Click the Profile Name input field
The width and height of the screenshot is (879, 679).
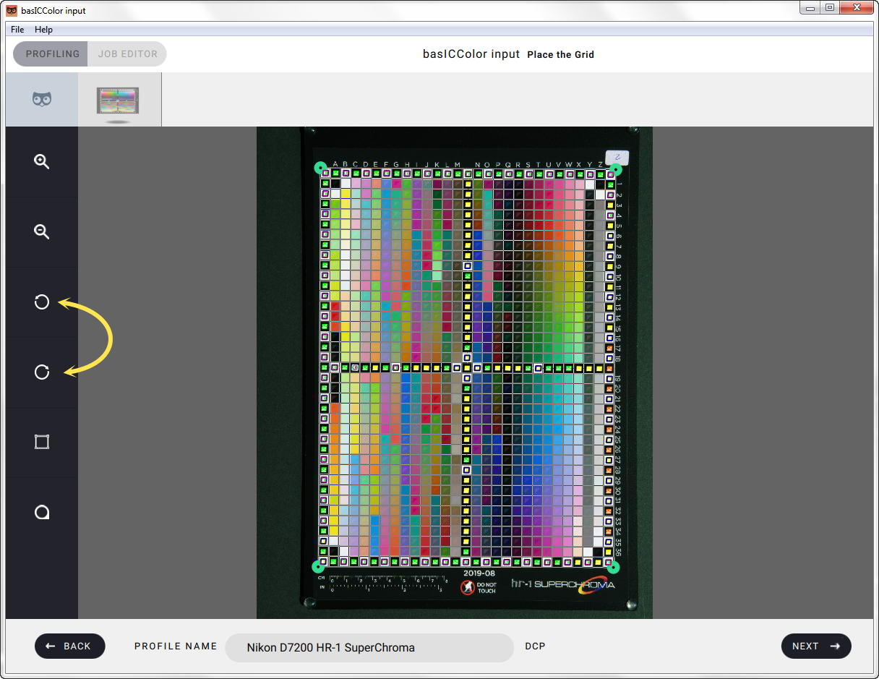click(x=369, y=647)
